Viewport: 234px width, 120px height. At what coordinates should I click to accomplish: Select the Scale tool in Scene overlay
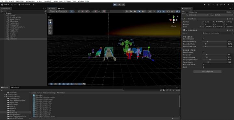click(x=50, y=28)
